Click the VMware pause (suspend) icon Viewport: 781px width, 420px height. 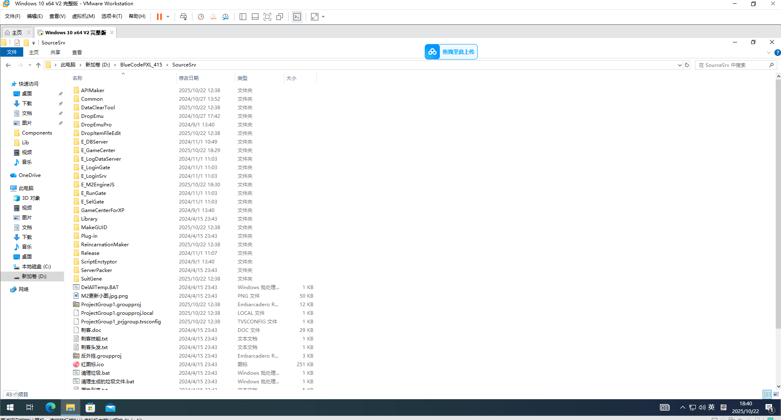pos(159,17)
